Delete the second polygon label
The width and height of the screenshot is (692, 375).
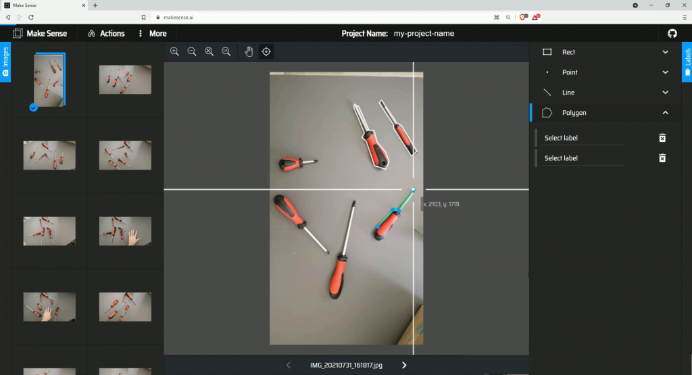662,158
